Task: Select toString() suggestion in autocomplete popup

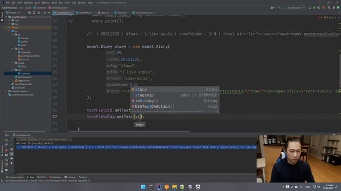Action: tap(175, 101)
